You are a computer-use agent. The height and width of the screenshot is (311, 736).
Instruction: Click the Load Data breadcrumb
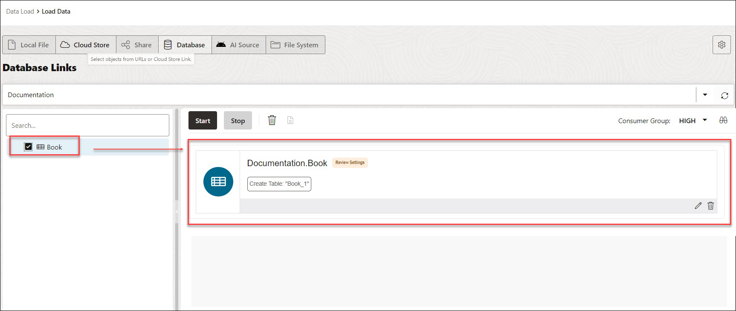(x=56, y=12)
